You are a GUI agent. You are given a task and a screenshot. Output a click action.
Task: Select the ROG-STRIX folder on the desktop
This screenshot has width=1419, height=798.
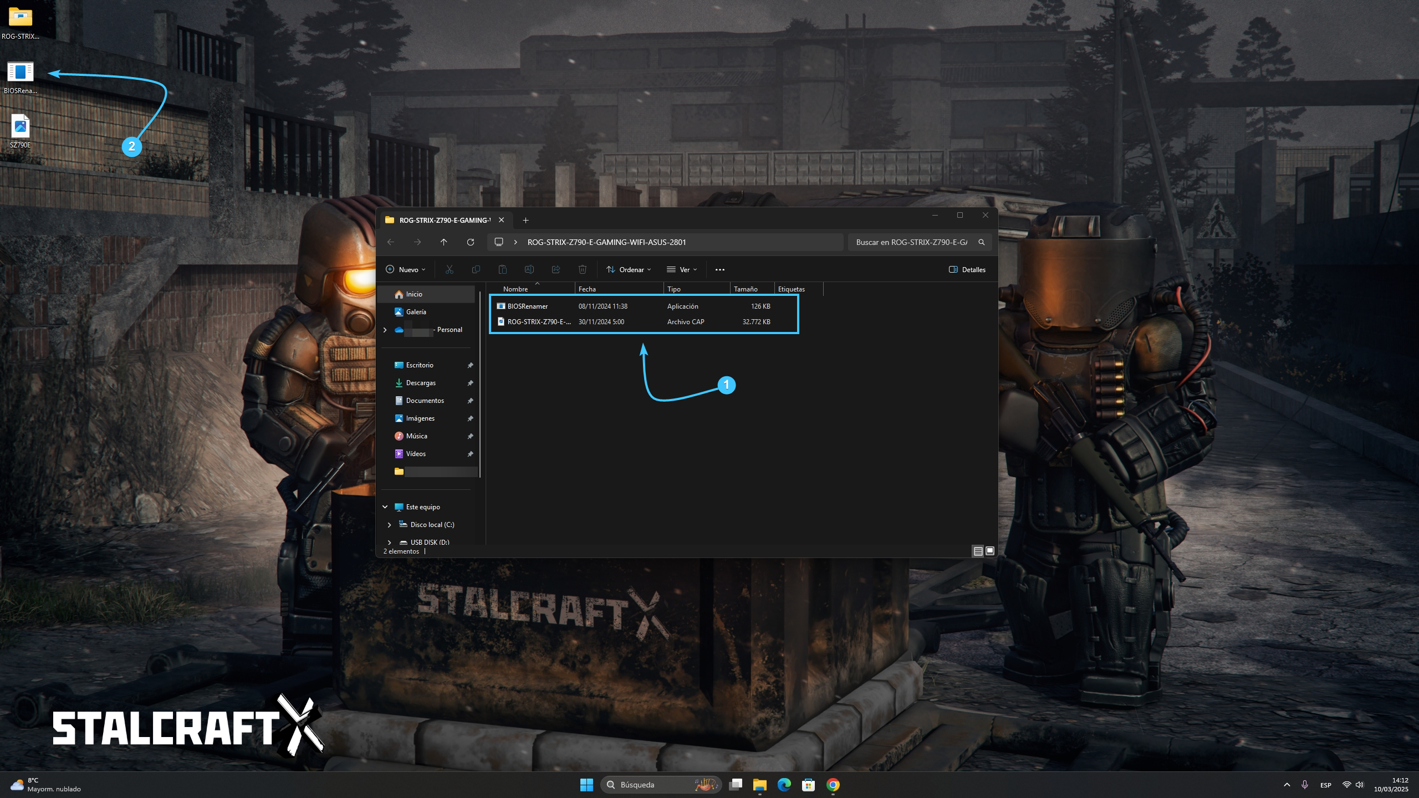click(x=21, y=23)
